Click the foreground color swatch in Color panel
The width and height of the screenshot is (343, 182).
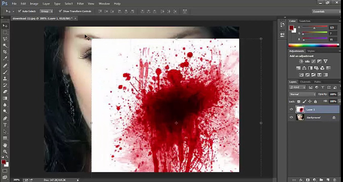pyautogui.click(x=291, y=28)
